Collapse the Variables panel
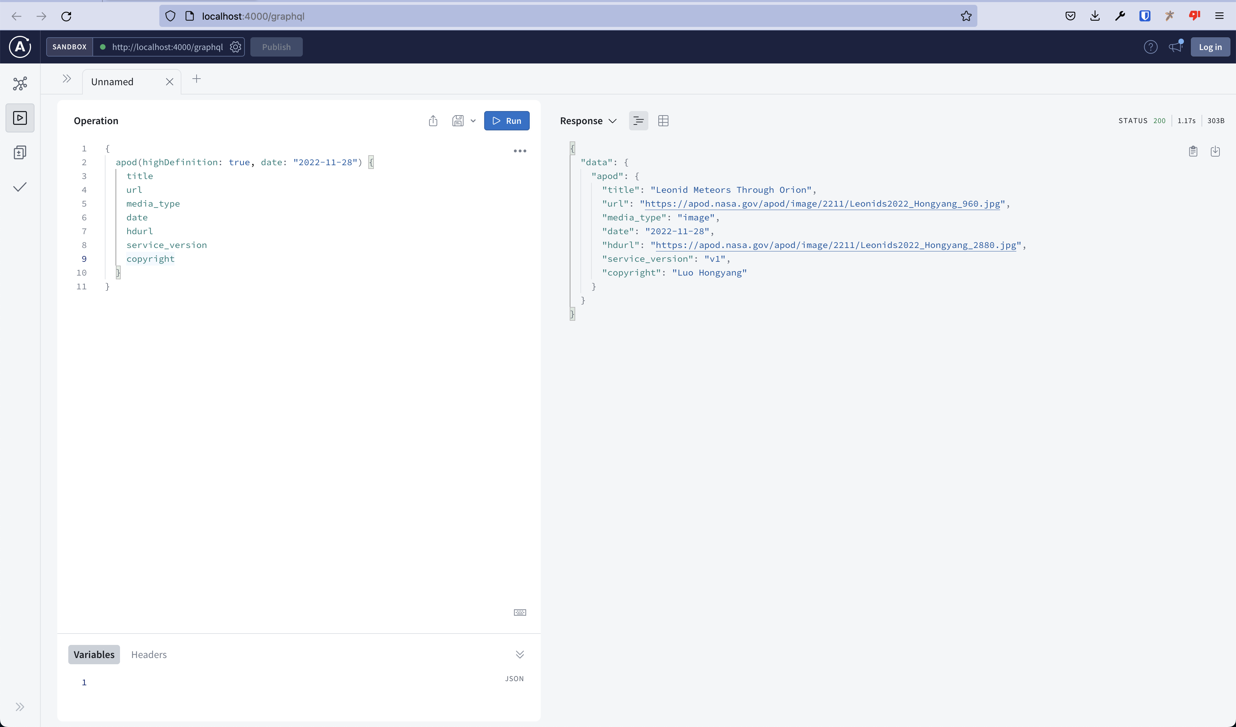1236x727 pixels. 520,654
